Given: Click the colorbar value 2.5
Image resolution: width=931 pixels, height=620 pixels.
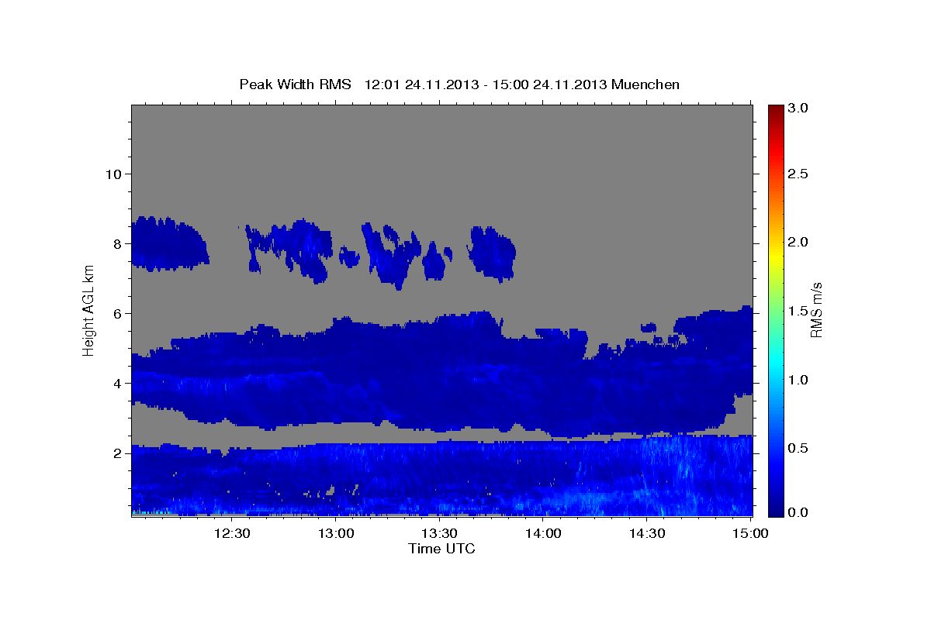Looking at the screenshot, I should [x=798, y=174].
